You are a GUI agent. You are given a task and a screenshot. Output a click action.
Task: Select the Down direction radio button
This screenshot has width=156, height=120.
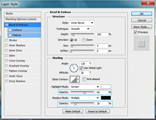tap(84, 40)
